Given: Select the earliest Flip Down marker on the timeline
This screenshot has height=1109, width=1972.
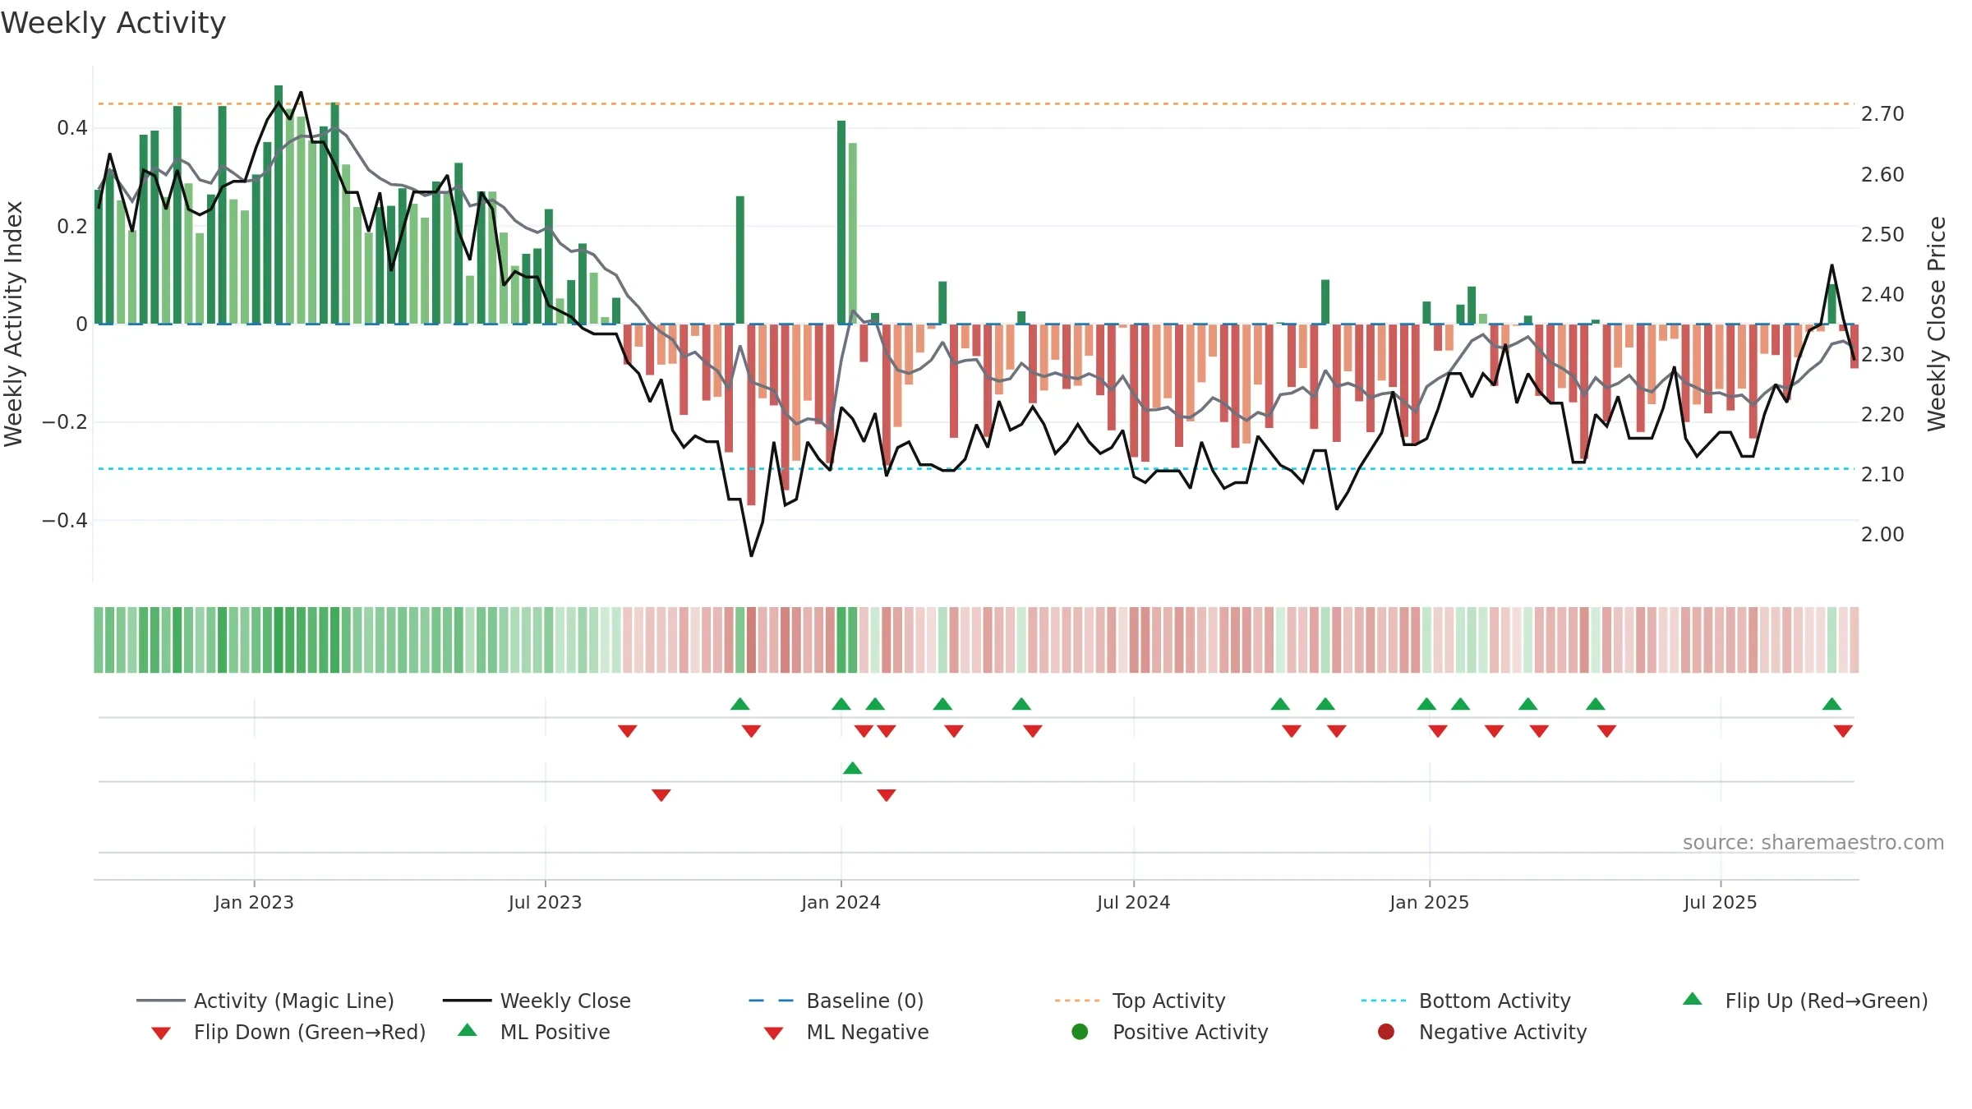Looking at the screenshot, I should 628,731.
